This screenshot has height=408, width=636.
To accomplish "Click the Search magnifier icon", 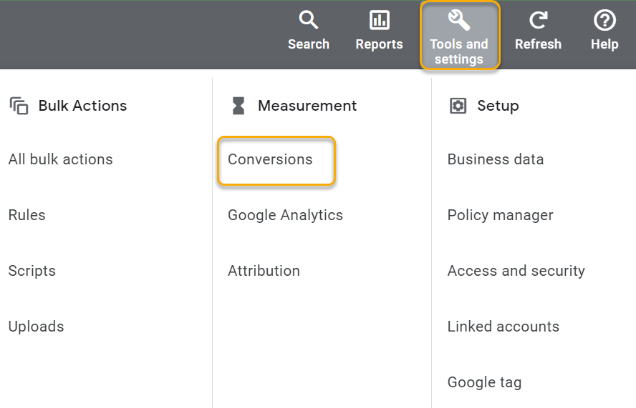I will click(308, 20).
